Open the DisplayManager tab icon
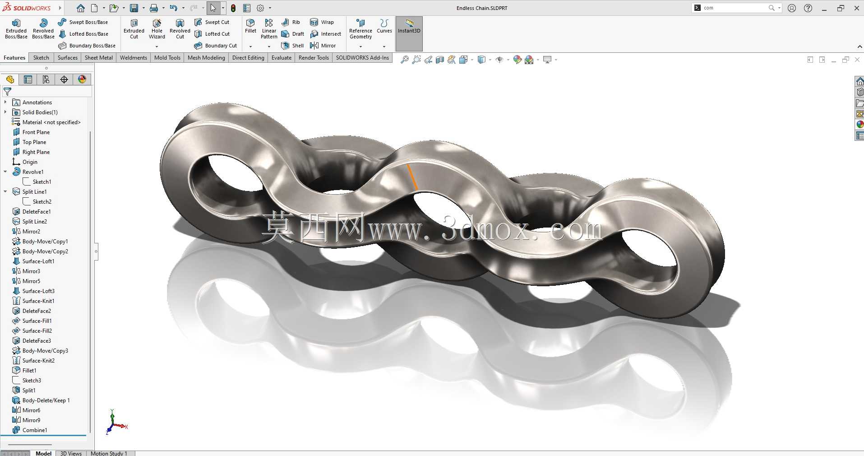This screenshot has height=456, width=864. click(82, 79)
